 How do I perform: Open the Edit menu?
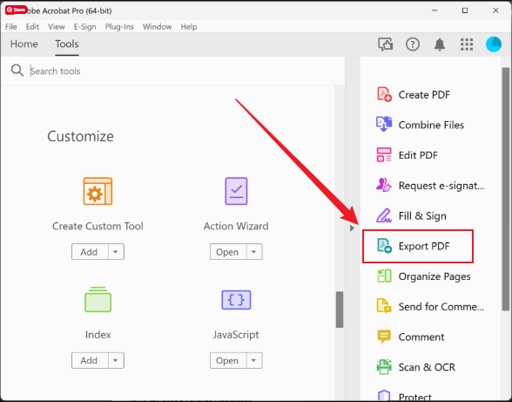pyautogui.click(x=32, y=26)
